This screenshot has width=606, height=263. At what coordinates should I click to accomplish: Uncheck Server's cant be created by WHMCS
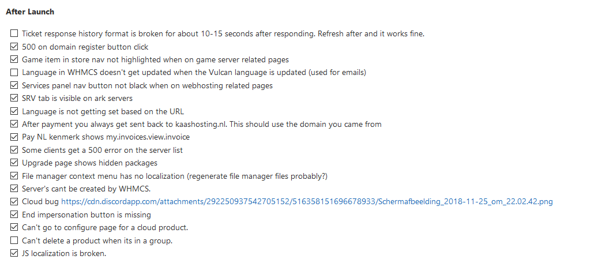[14, 189]
